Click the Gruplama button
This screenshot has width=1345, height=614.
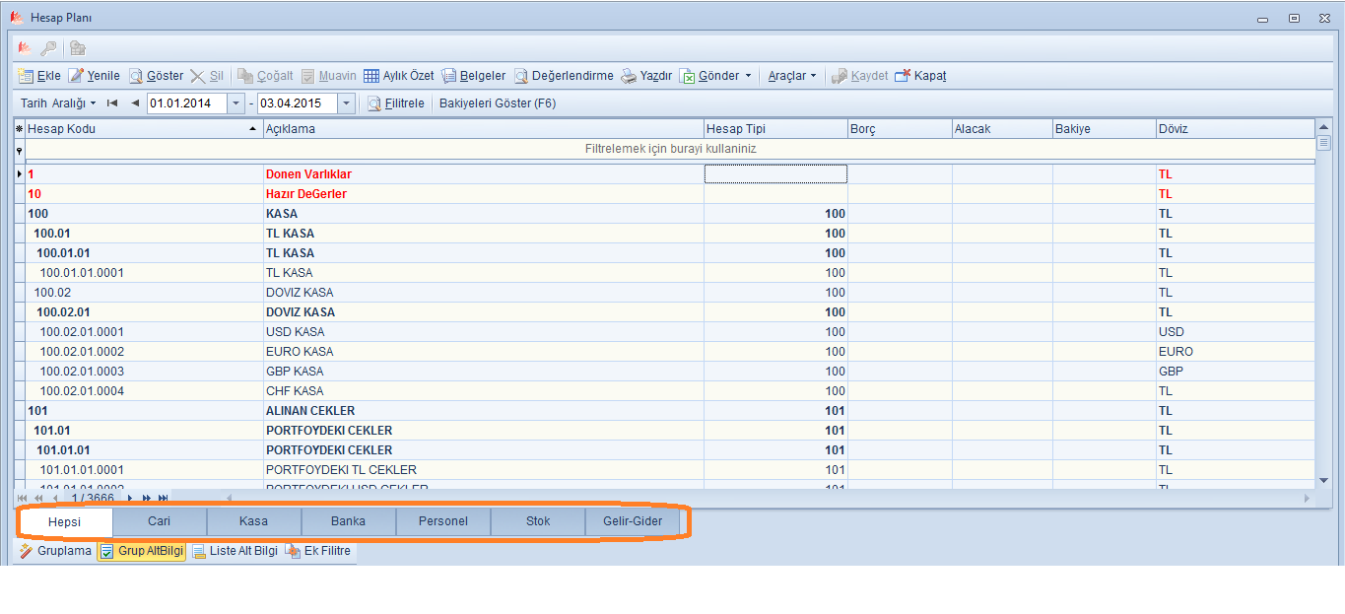tap(55, 551)
